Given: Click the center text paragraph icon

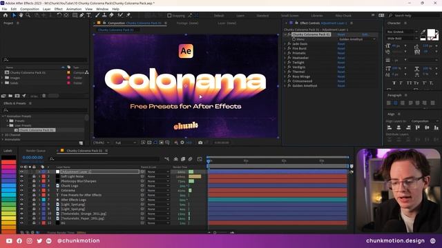Looking at the screenshot, I should (x=396, y=103).
